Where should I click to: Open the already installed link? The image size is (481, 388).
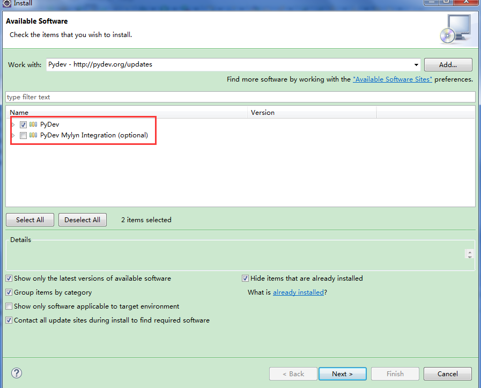pos(298,292)
